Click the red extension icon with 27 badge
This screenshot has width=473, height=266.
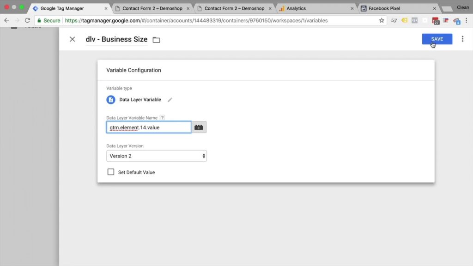(x=436, y=21)
